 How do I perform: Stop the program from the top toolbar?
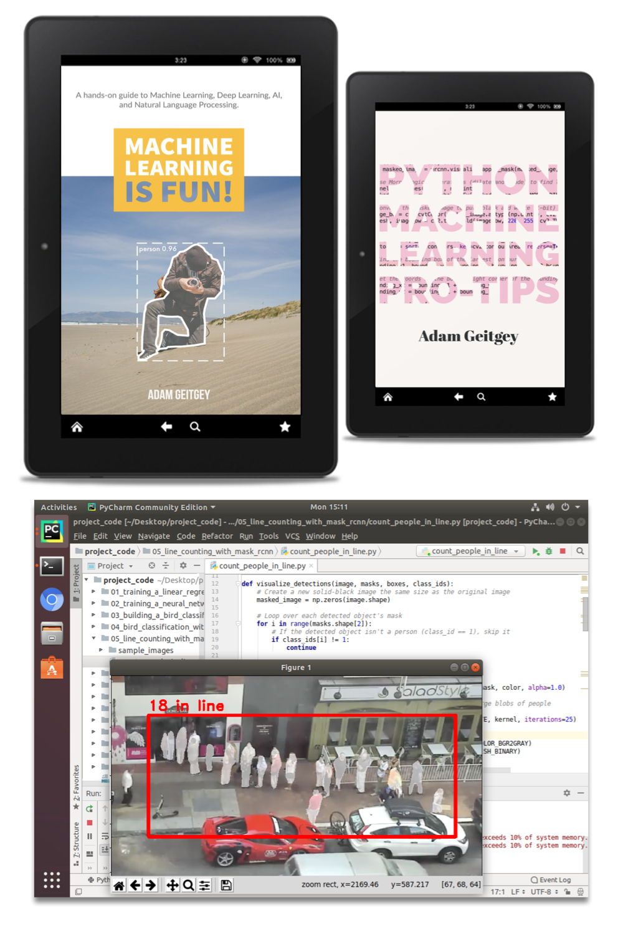[563, 551]
